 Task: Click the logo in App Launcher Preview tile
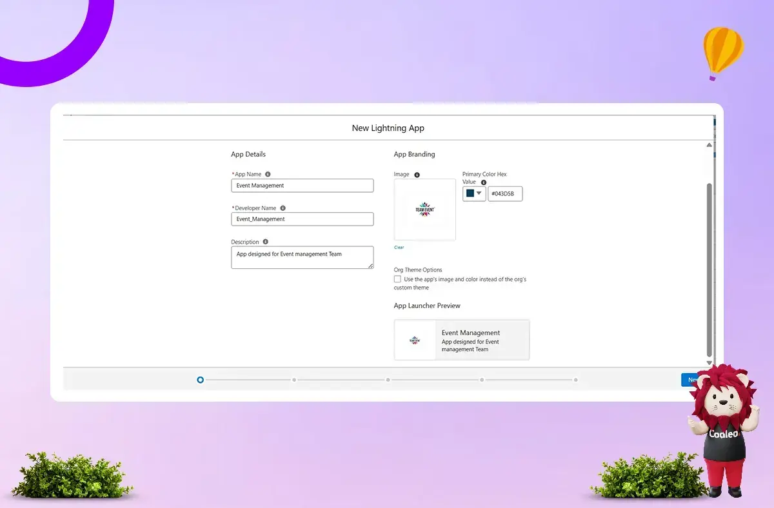coord(415,340)
